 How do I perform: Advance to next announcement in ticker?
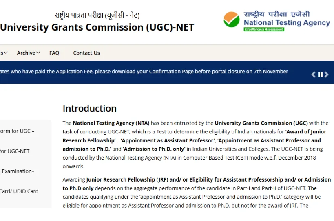click(x=326, y=74)
